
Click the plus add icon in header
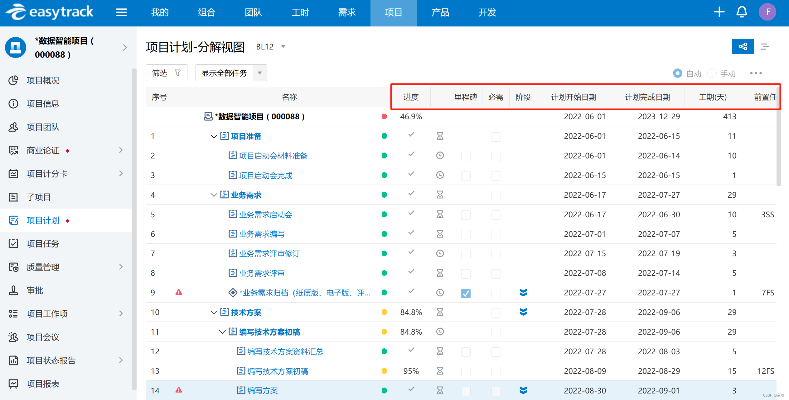[719, 12]
